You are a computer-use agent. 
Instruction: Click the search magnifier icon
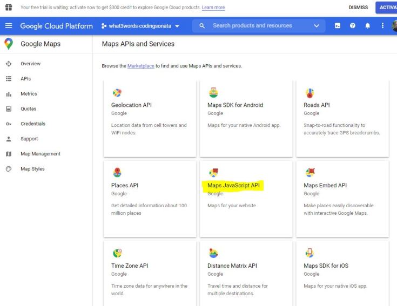[x=202, y=25]
